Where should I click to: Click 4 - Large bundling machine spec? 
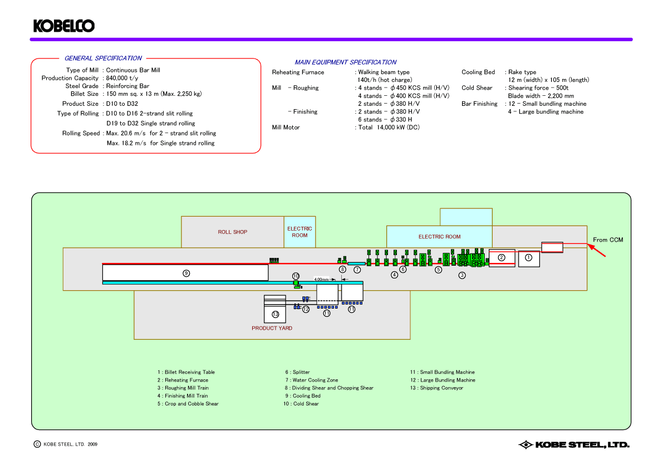click(546, 111)
